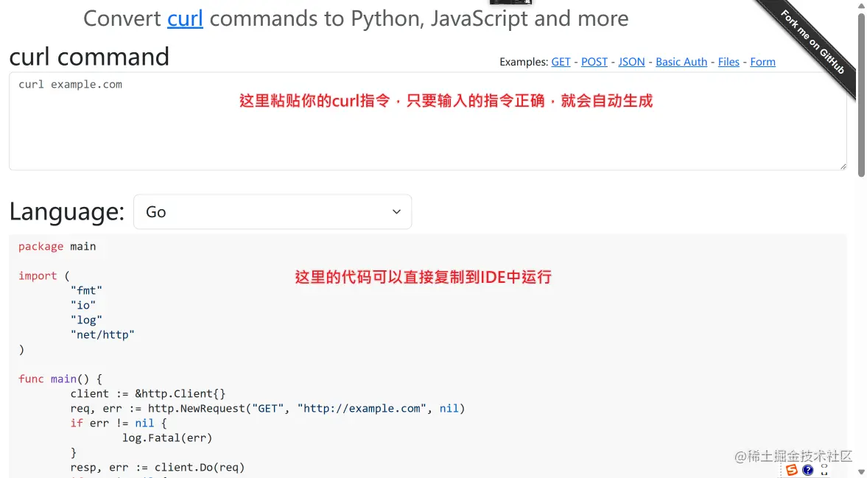
Task: Click the "package main" code line
Action: pyautogui.click(x=57, y=247)
